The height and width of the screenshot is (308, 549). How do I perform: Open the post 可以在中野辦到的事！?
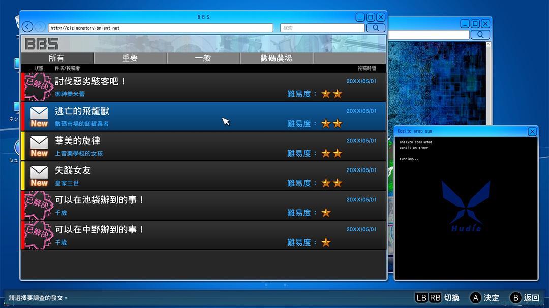[100, 230]
